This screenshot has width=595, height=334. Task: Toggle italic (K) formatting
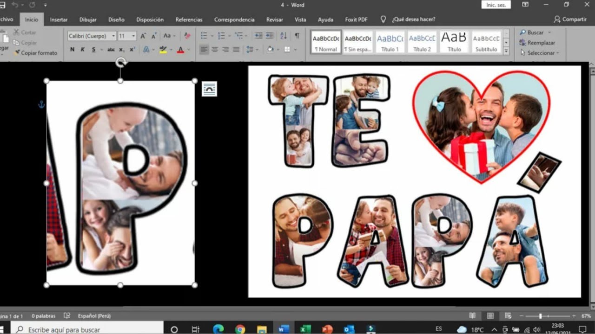pyautogui.click(x=83, y=50)
